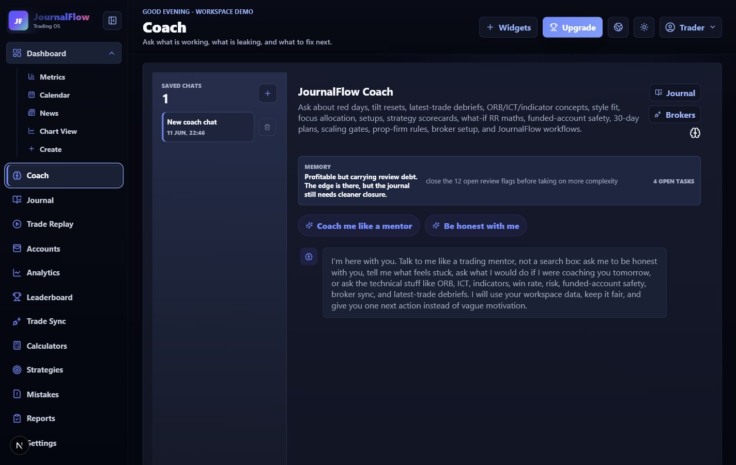Open the Journal shortcut button
This screenshot has width=736, height=465.
click(675, 93)
